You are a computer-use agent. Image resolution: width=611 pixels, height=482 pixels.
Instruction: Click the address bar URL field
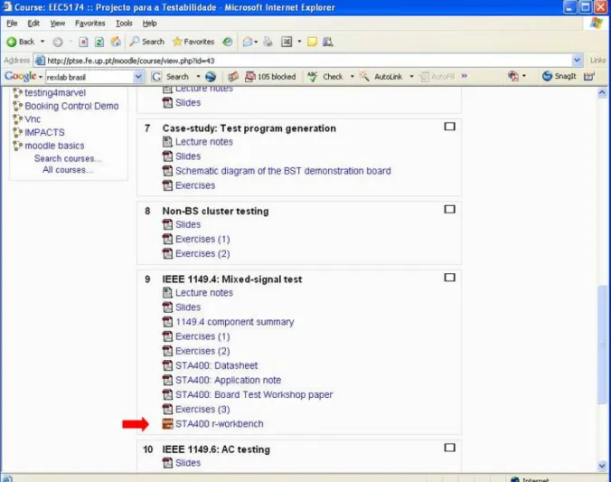303,61
